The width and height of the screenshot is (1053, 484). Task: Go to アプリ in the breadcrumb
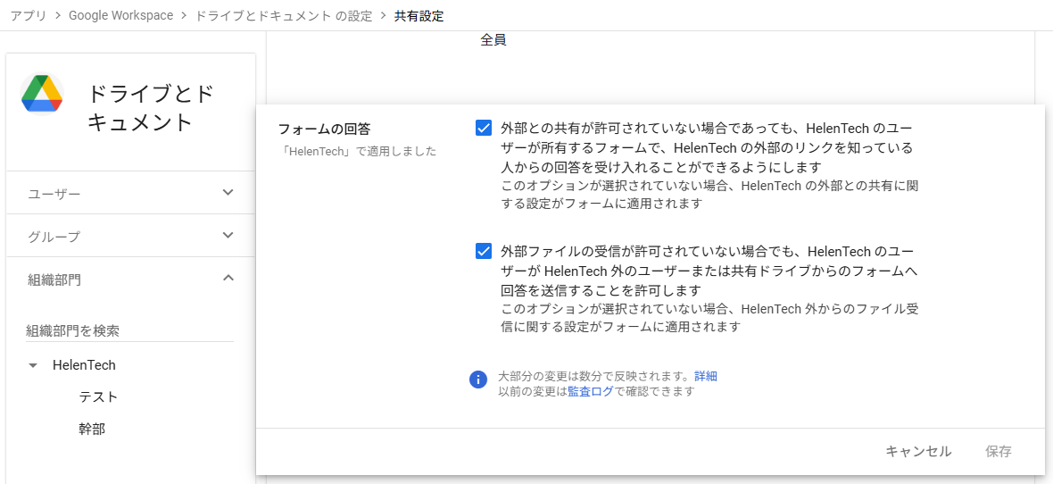tap(29, 15)
